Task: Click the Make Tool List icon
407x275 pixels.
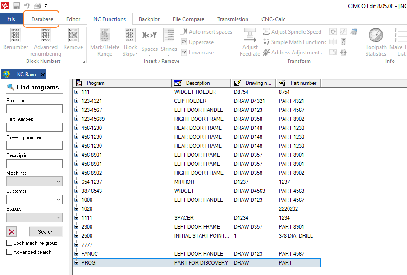Action: (x=401, y=35)
